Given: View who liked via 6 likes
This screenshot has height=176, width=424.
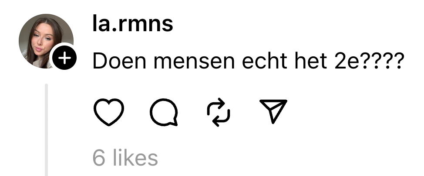Looking at the screenshot, I should pyautogui.click(x=125, y=158).
